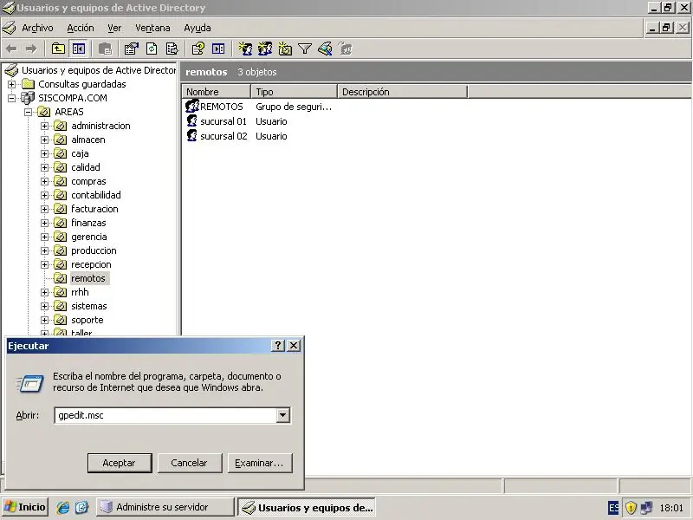693x520 pixels.
Task: Select the finanzas tree item
Action: click(x=88, y=223)
